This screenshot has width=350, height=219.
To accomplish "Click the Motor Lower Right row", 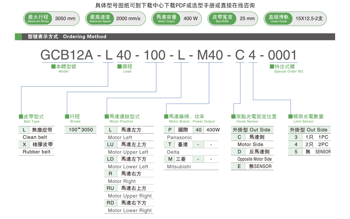I will click(129, 210).
